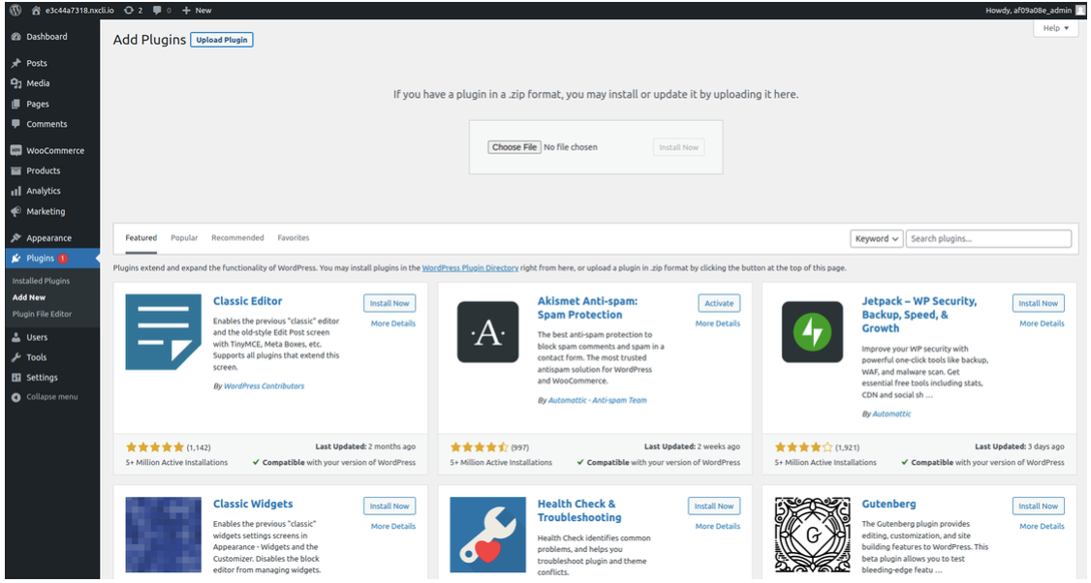Select Add New submenu item
Image resolution: width=1091 pixels, height=583 pixels.
(29, 297)
